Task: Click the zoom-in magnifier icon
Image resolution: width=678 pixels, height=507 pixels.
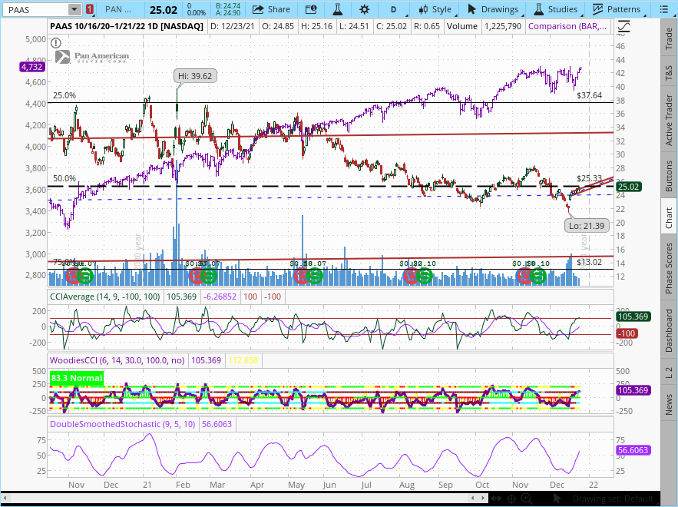Action: coord(526,499)
